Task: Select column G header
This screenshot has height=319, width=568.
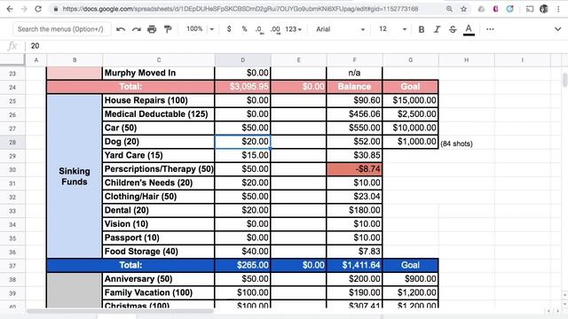Action: coord(410,59)
